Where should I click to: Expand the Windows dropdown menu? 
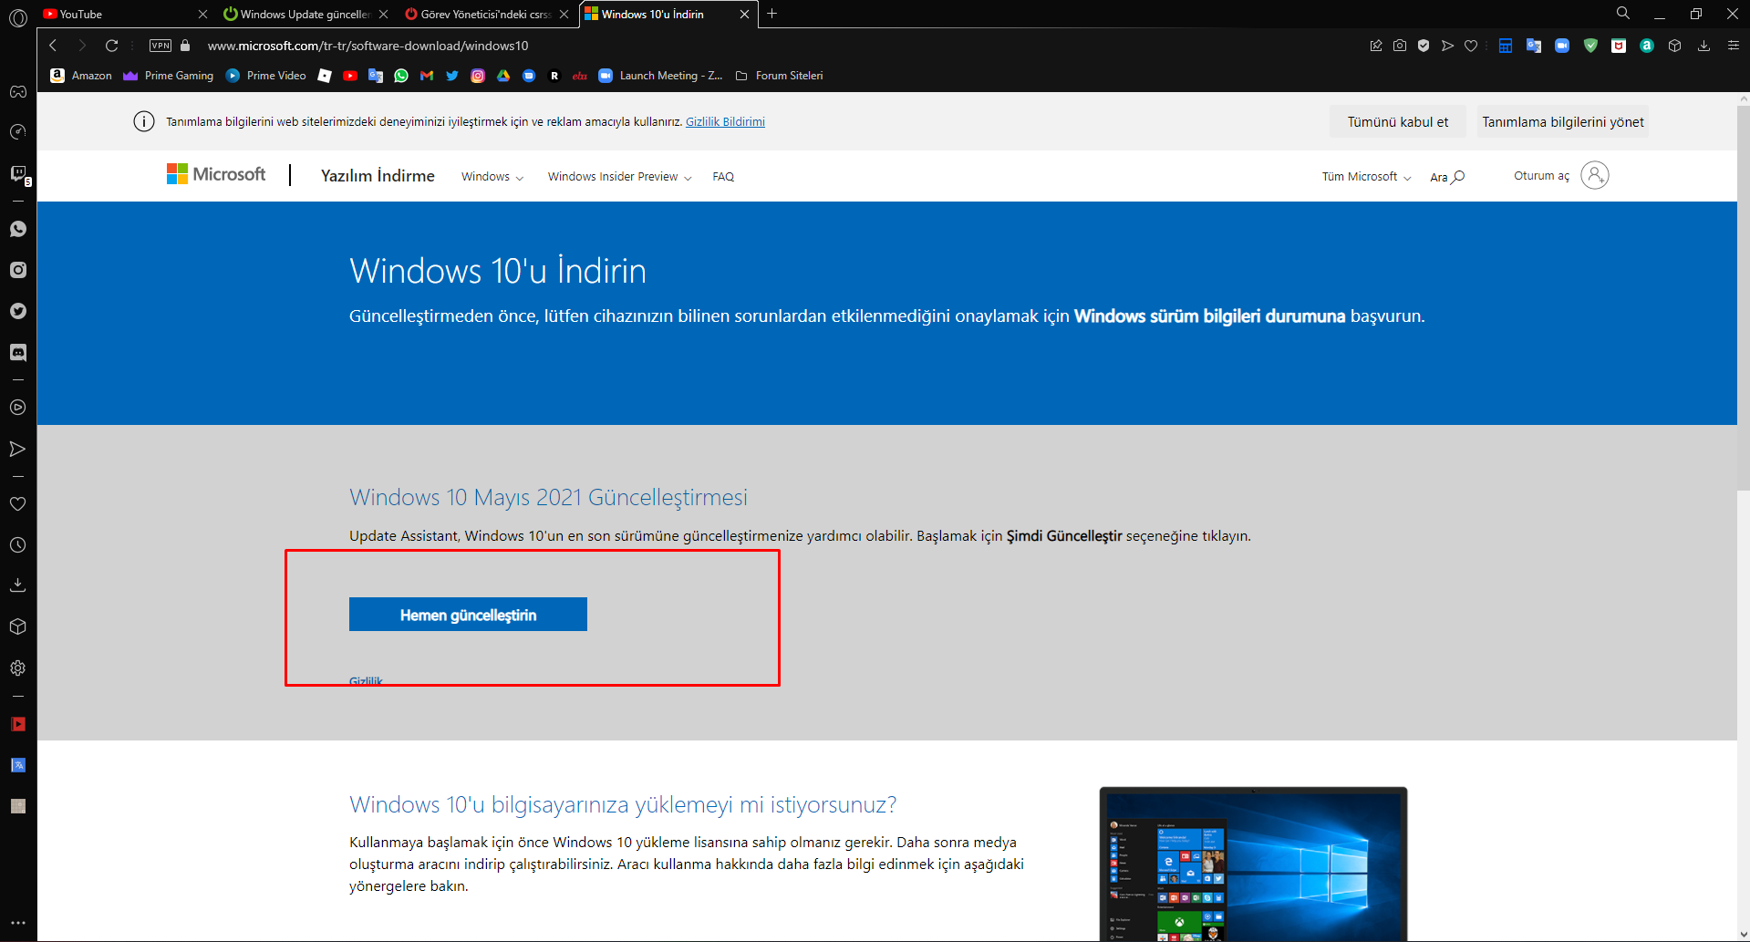pos(492,177)
